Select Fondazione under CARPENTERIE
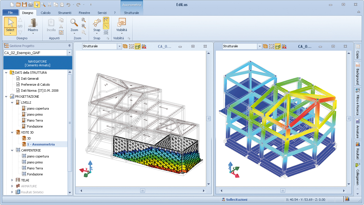364x205 pixels. click(35, 174)
